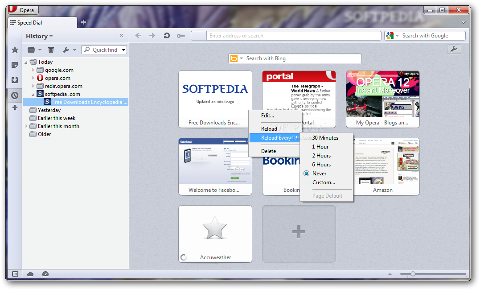Viewport: 480px width, 290px height.
Task: Select Free Downloads Encyclopedia history item
Action: (x=76, y=102)
